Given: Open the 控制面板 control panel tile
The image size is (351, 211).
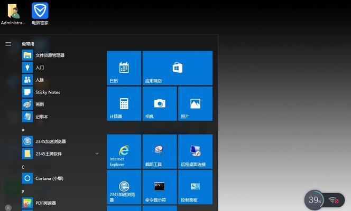Looking at the screenshot, I should tap(195, 187).
